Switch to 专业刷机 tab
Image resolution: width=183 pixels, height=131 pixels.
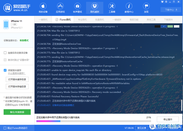(x=82, y=20)
